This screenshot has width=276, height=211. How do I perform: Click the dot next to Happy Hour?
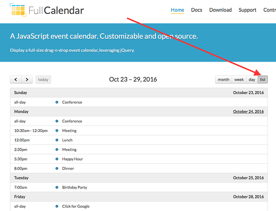(x=57, y=159)
